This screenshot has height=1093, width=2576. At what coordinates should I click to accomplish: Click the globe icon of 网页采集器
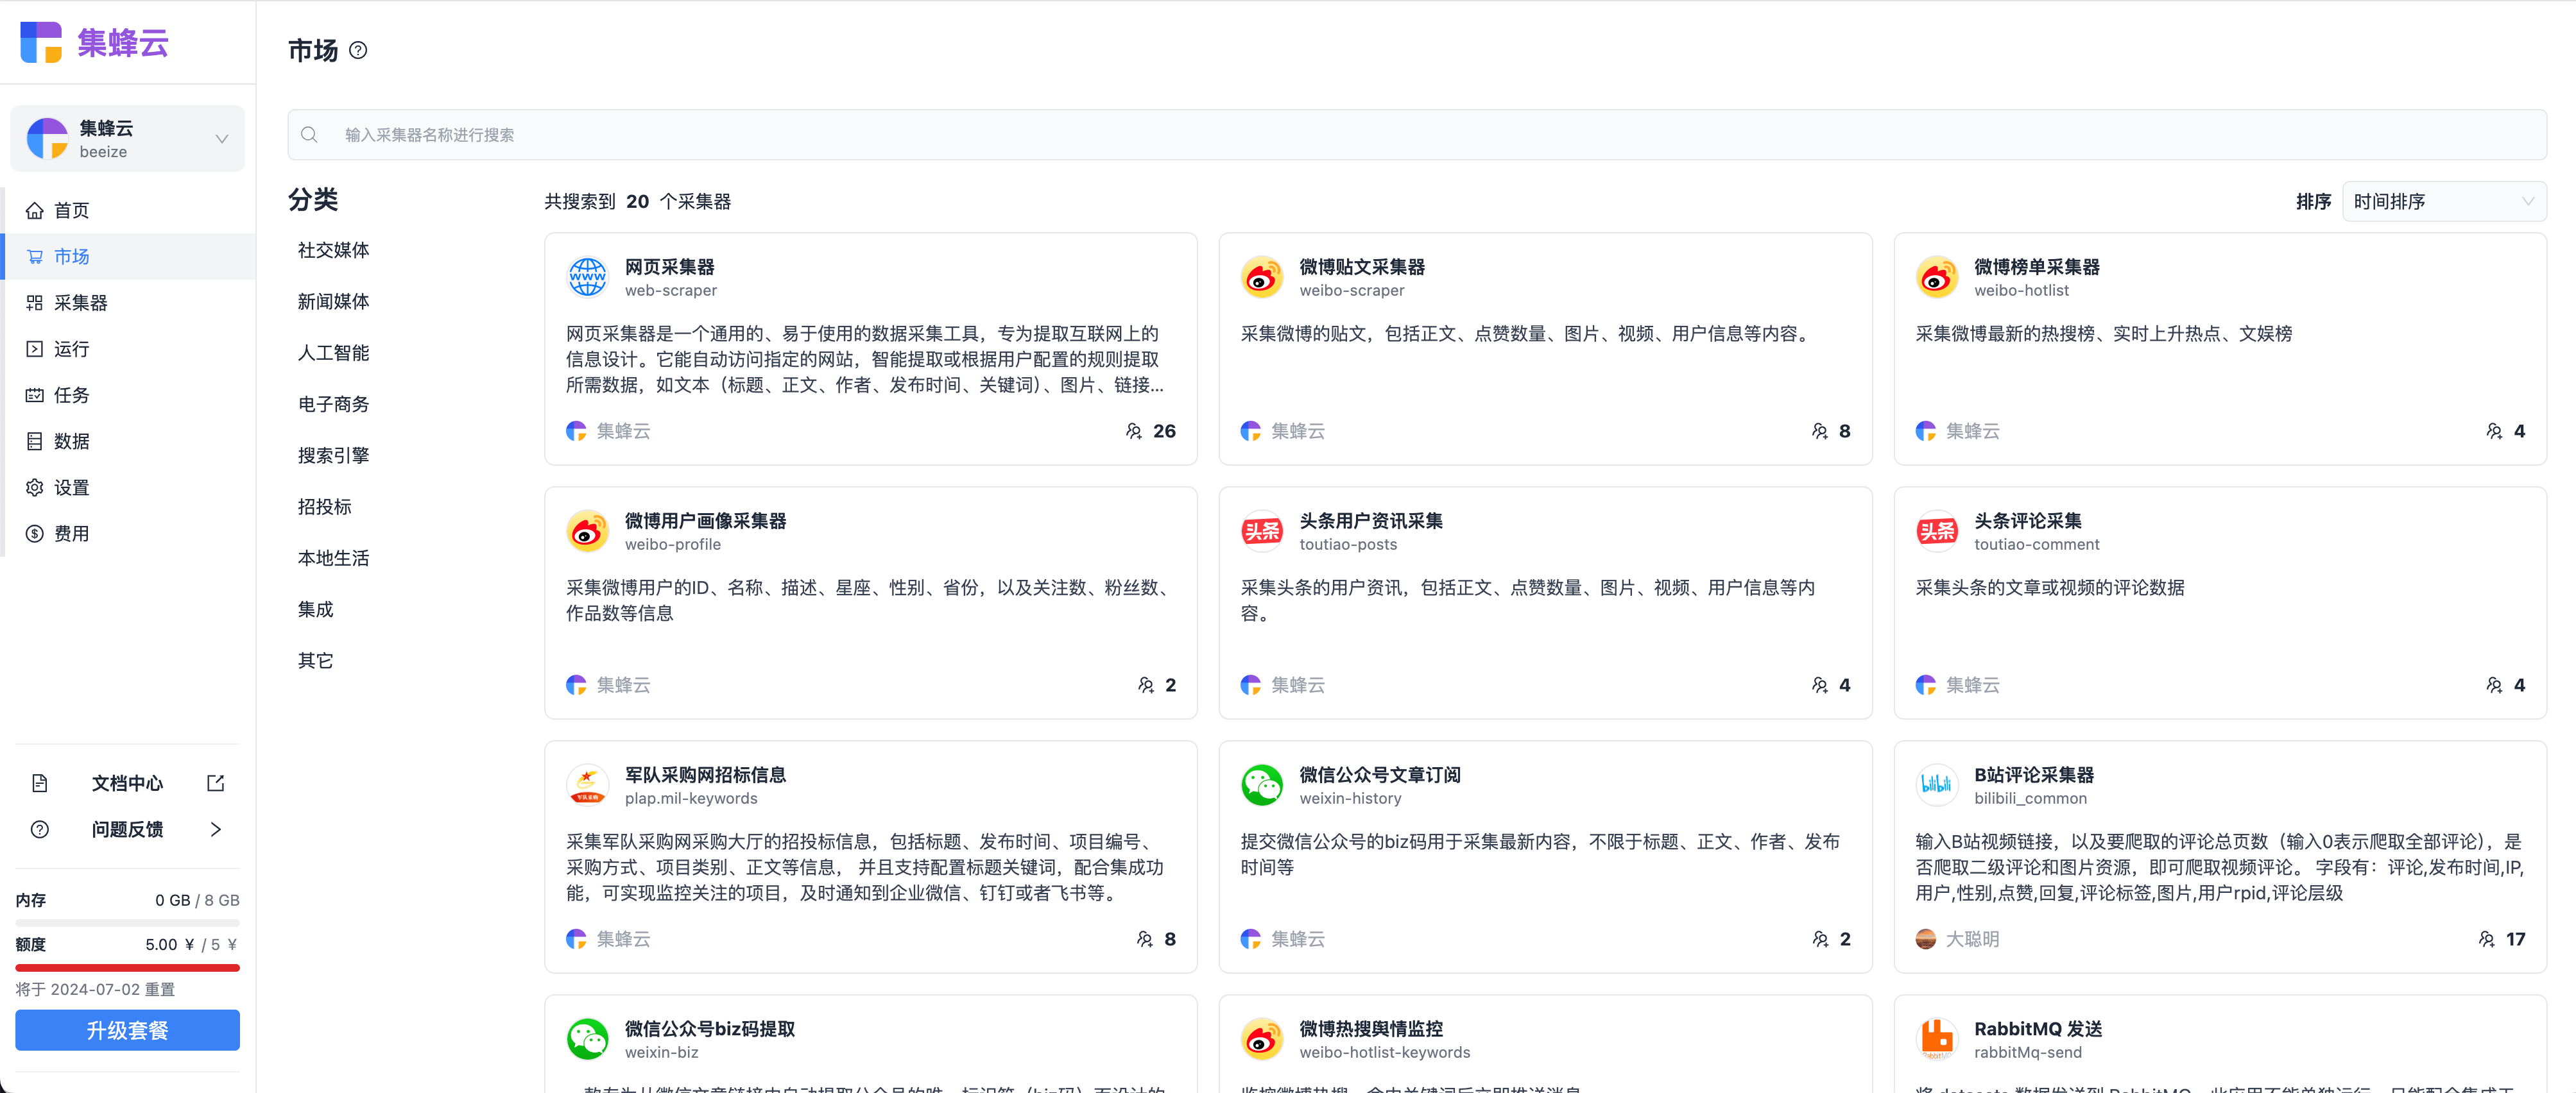pos(588,278)
